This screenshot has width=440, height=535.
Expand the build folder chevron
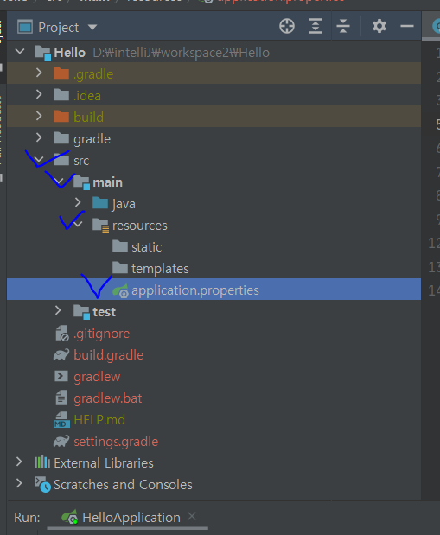pyautogui.click(x=39, y=117)
